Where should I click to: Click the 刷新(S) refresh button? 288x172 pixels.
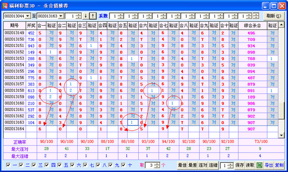tap(274, 16)
